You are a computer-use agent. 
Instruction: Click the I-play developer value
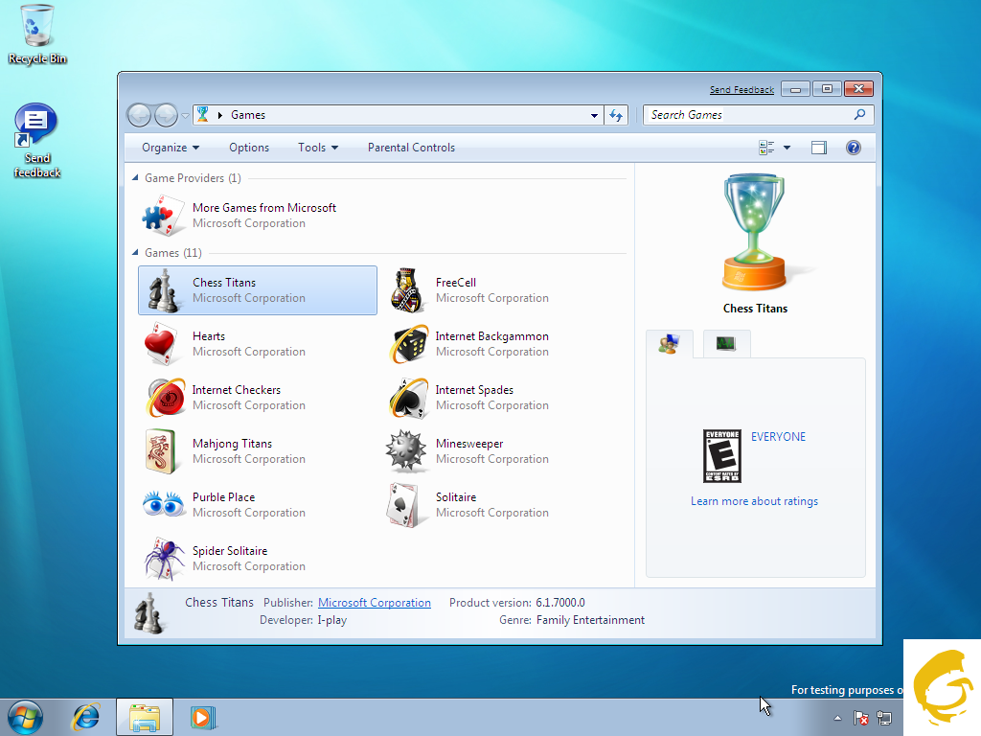click(x=331, y=620)
